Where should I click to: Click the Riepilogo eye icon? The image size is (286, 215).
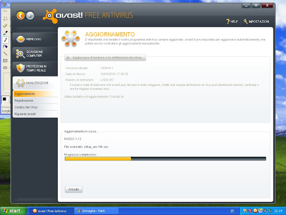[x=21, y=39]
